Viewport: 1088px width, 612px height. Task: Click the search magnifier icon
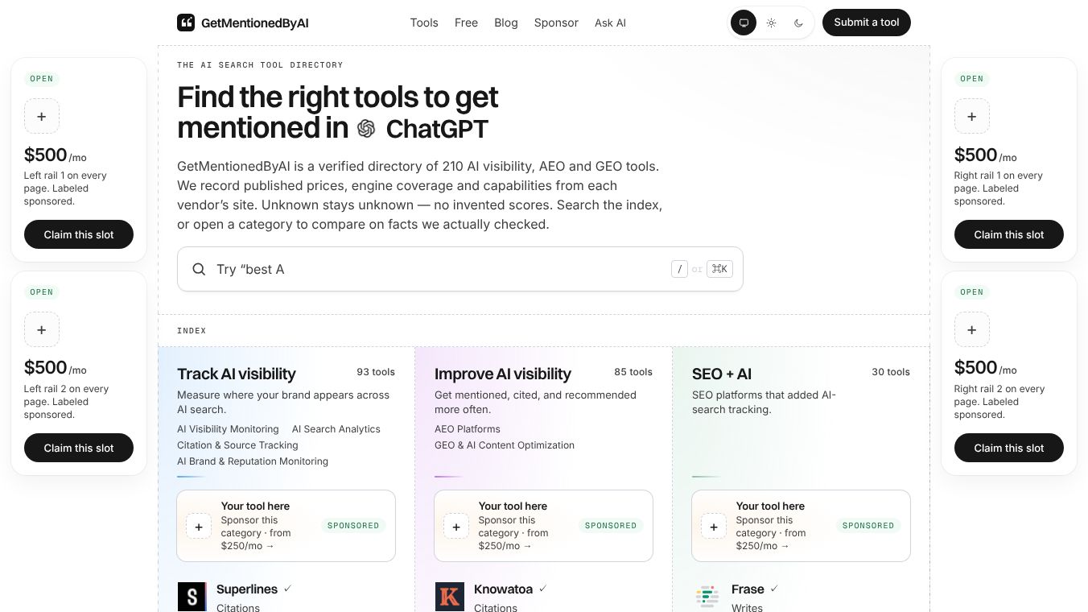[199, 269]
